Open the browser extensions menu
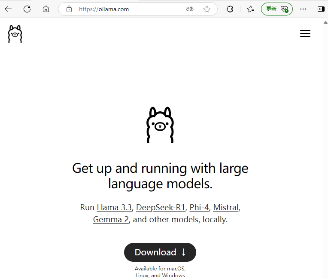 (230, 9)
